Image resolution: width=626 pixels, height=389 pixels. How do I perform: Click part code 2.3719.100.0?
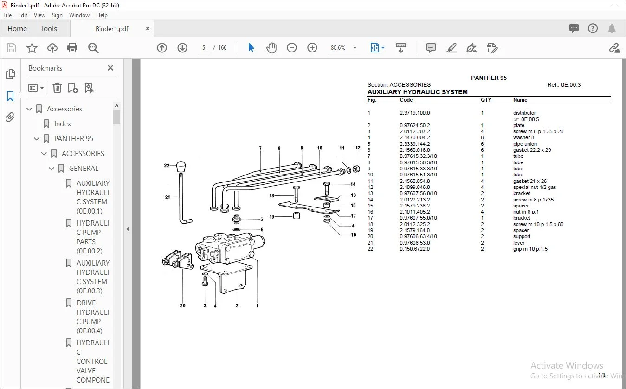(x=415, y=113)
